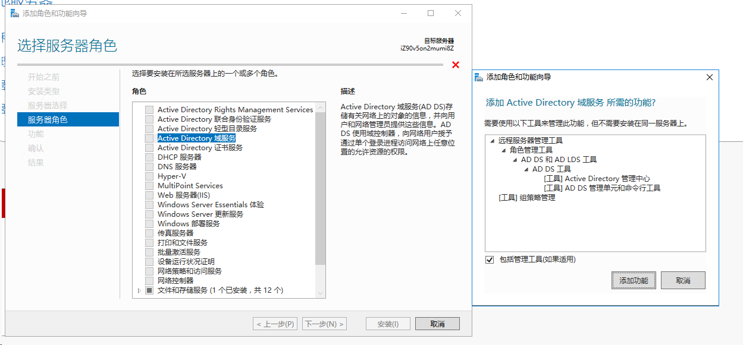Tick the 打印和文件服务 checkbox
Viewport: 743px width, 345px height.
[149, 243]
